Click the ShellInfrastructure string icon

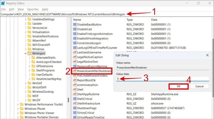75,103
